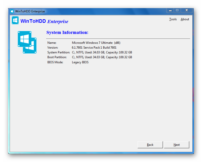Click the 'Version:' label

[x=53, y=48]
